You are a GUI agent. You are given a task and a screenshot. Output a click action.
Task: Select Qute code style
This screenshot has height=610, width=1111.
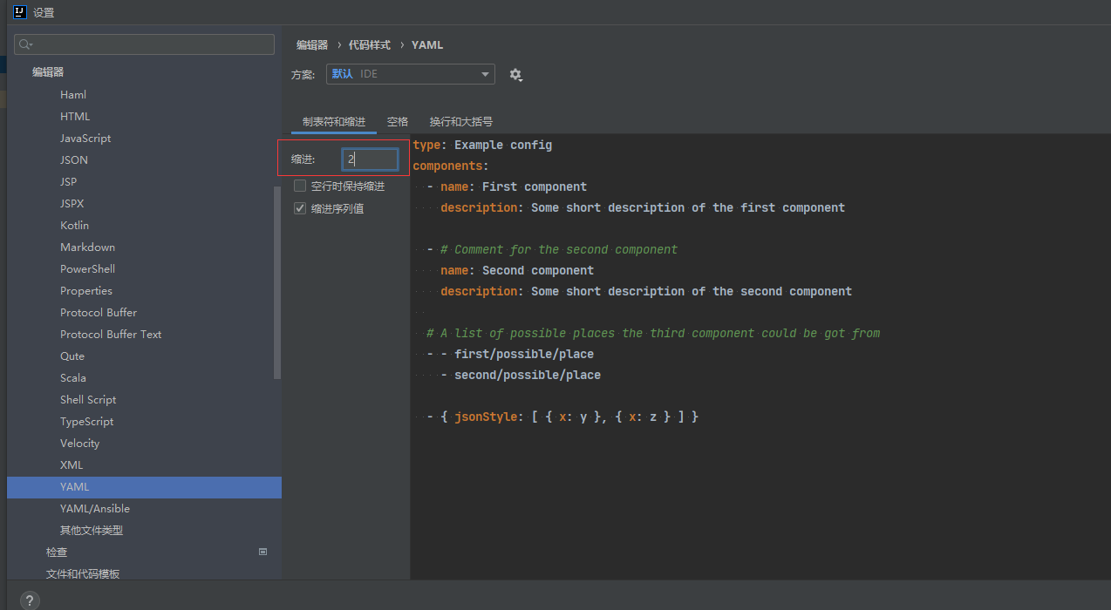pos(72,356)
